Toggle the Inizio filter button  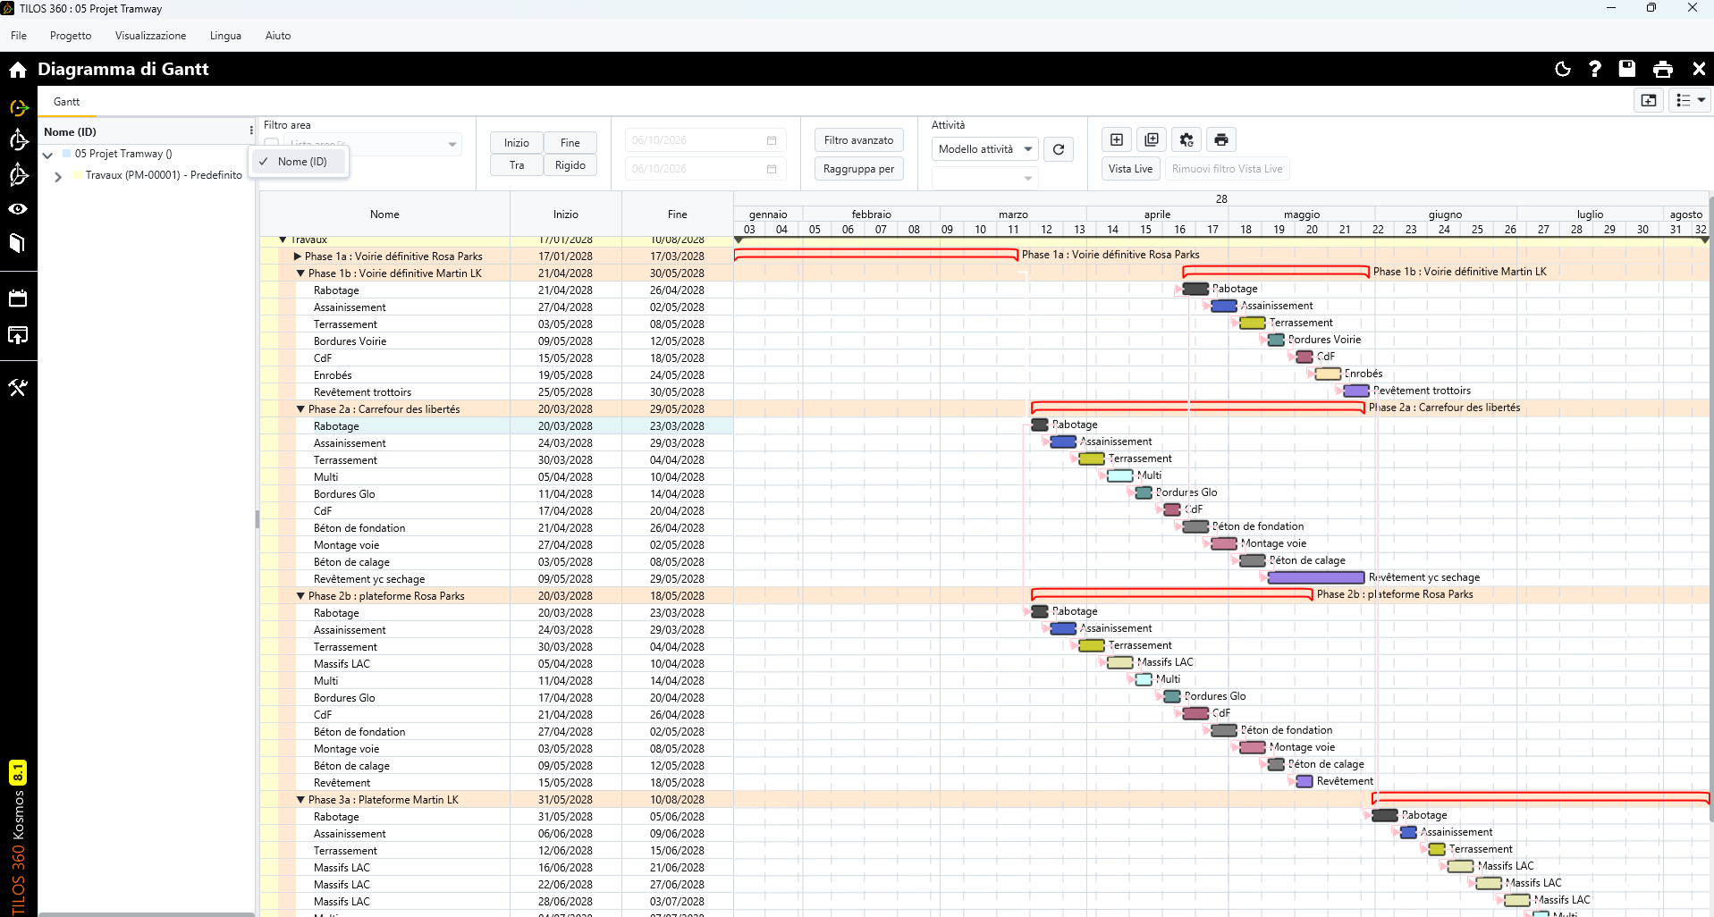[517, 143]
